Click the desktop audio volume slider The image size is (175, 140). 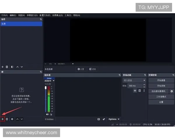pos(45,99)
